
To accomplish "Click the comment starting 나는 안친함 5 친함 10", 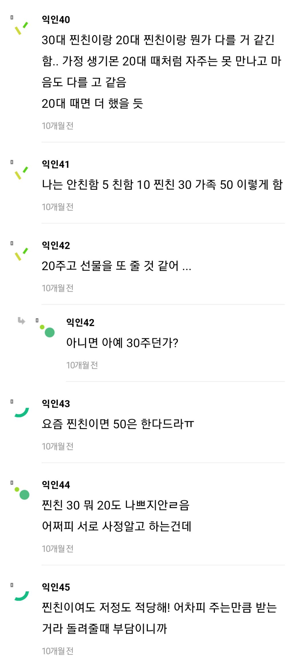I will (162, 185).
